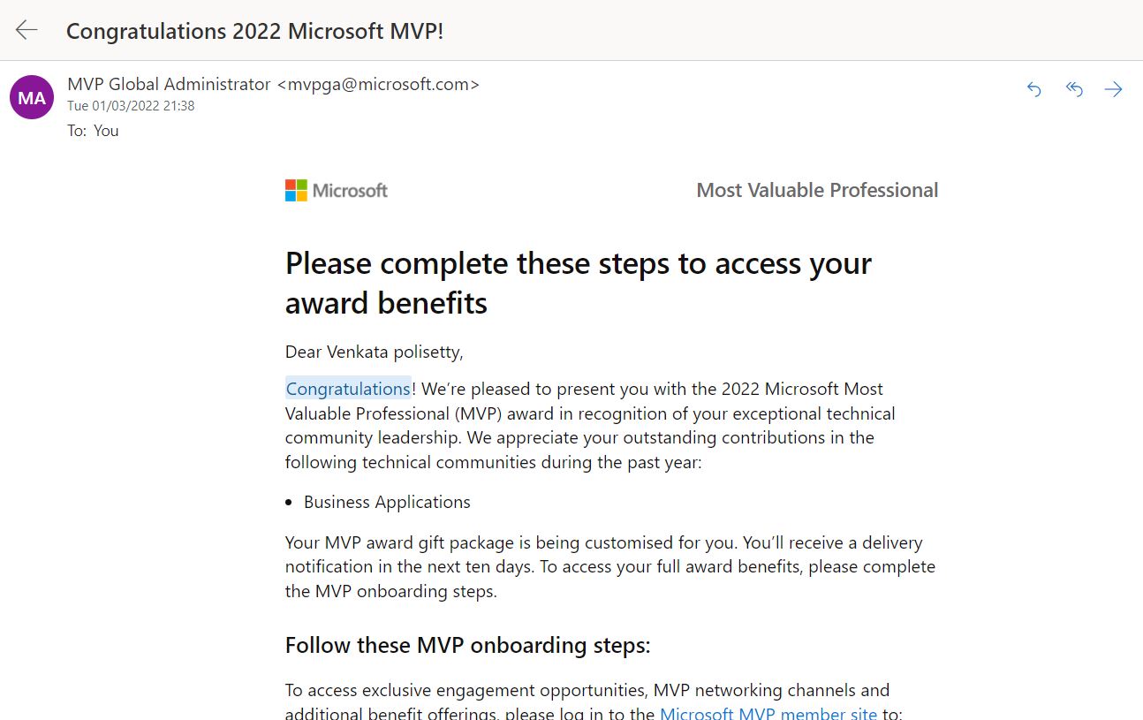The image size is (1143, 720).
Task: Click the "To:" label under sender
Action: [x=77, y=131]
